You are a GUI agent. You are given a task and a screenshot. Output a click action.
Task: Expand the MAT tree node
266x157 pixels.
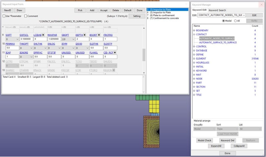pyautogui.click(x=194, y=75)
